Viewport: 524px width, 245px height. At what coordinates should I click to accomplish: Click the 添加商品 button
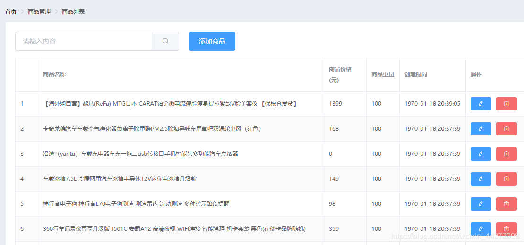point(212,41)
